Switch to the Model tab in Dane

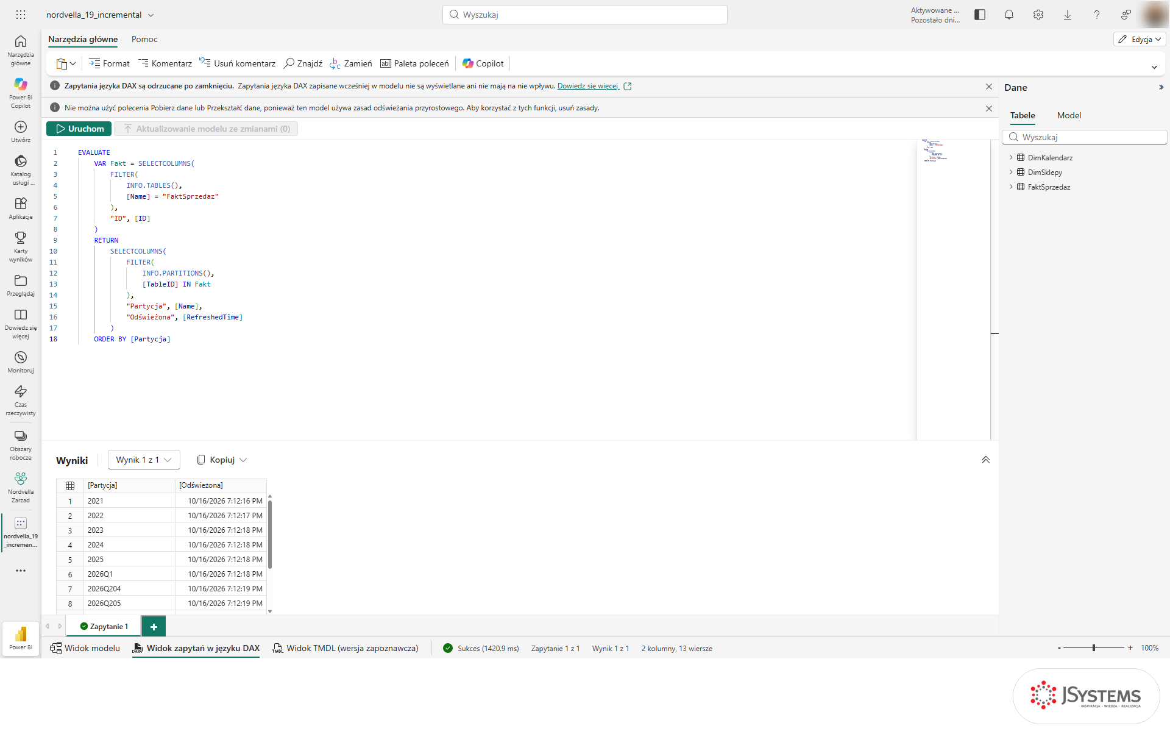1069,115
